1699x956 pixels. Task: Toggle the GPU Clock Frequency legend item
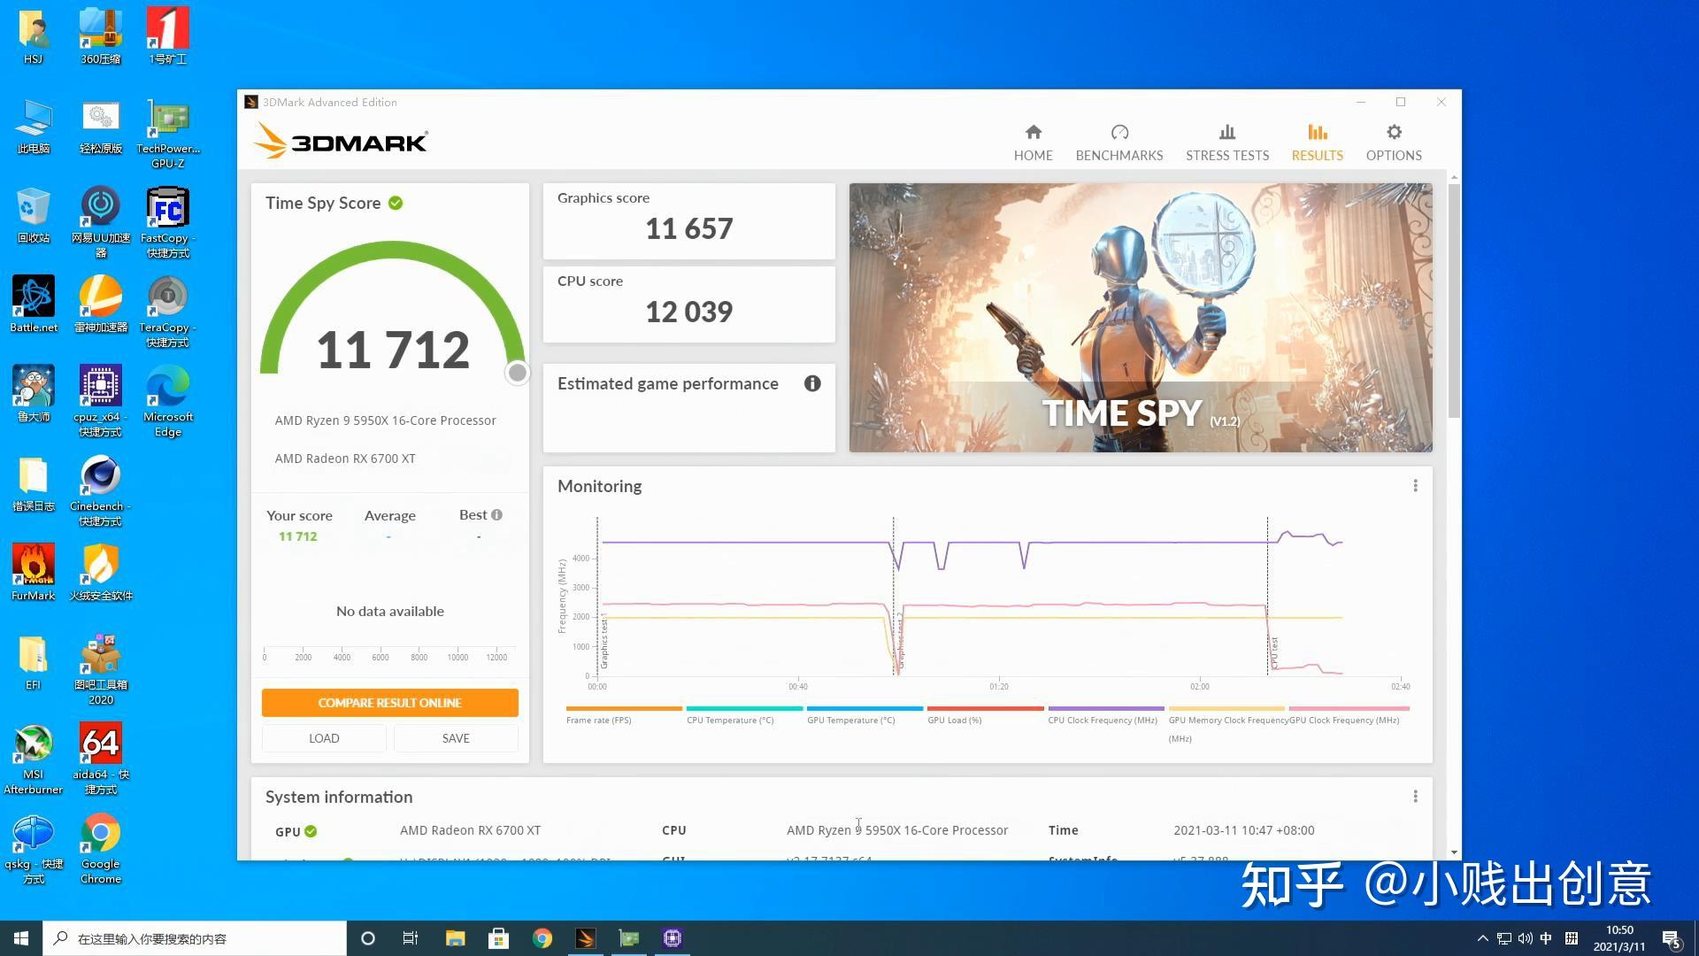(x=1349, y=715)
